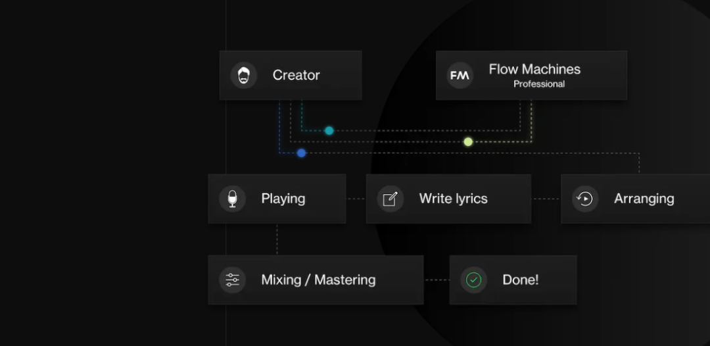Click dashed connector between Mixing / Mastering and Done!
Screen dimensions: 710x346
(x=436, y=280)
